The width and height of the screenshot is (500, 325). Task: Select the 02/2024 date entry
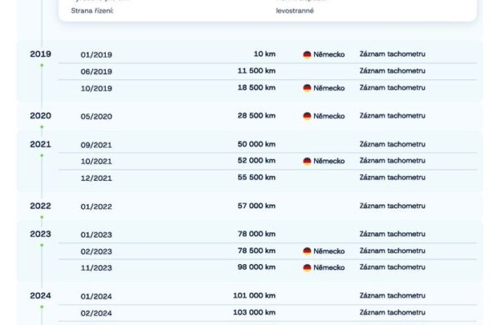(x=97, y=313)
